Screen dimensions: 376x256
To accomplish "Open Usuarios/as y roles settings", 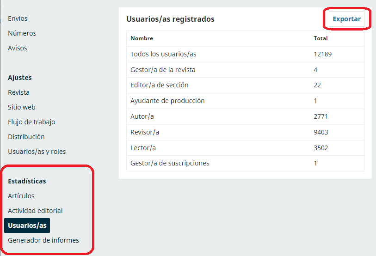I will point(37,152).
